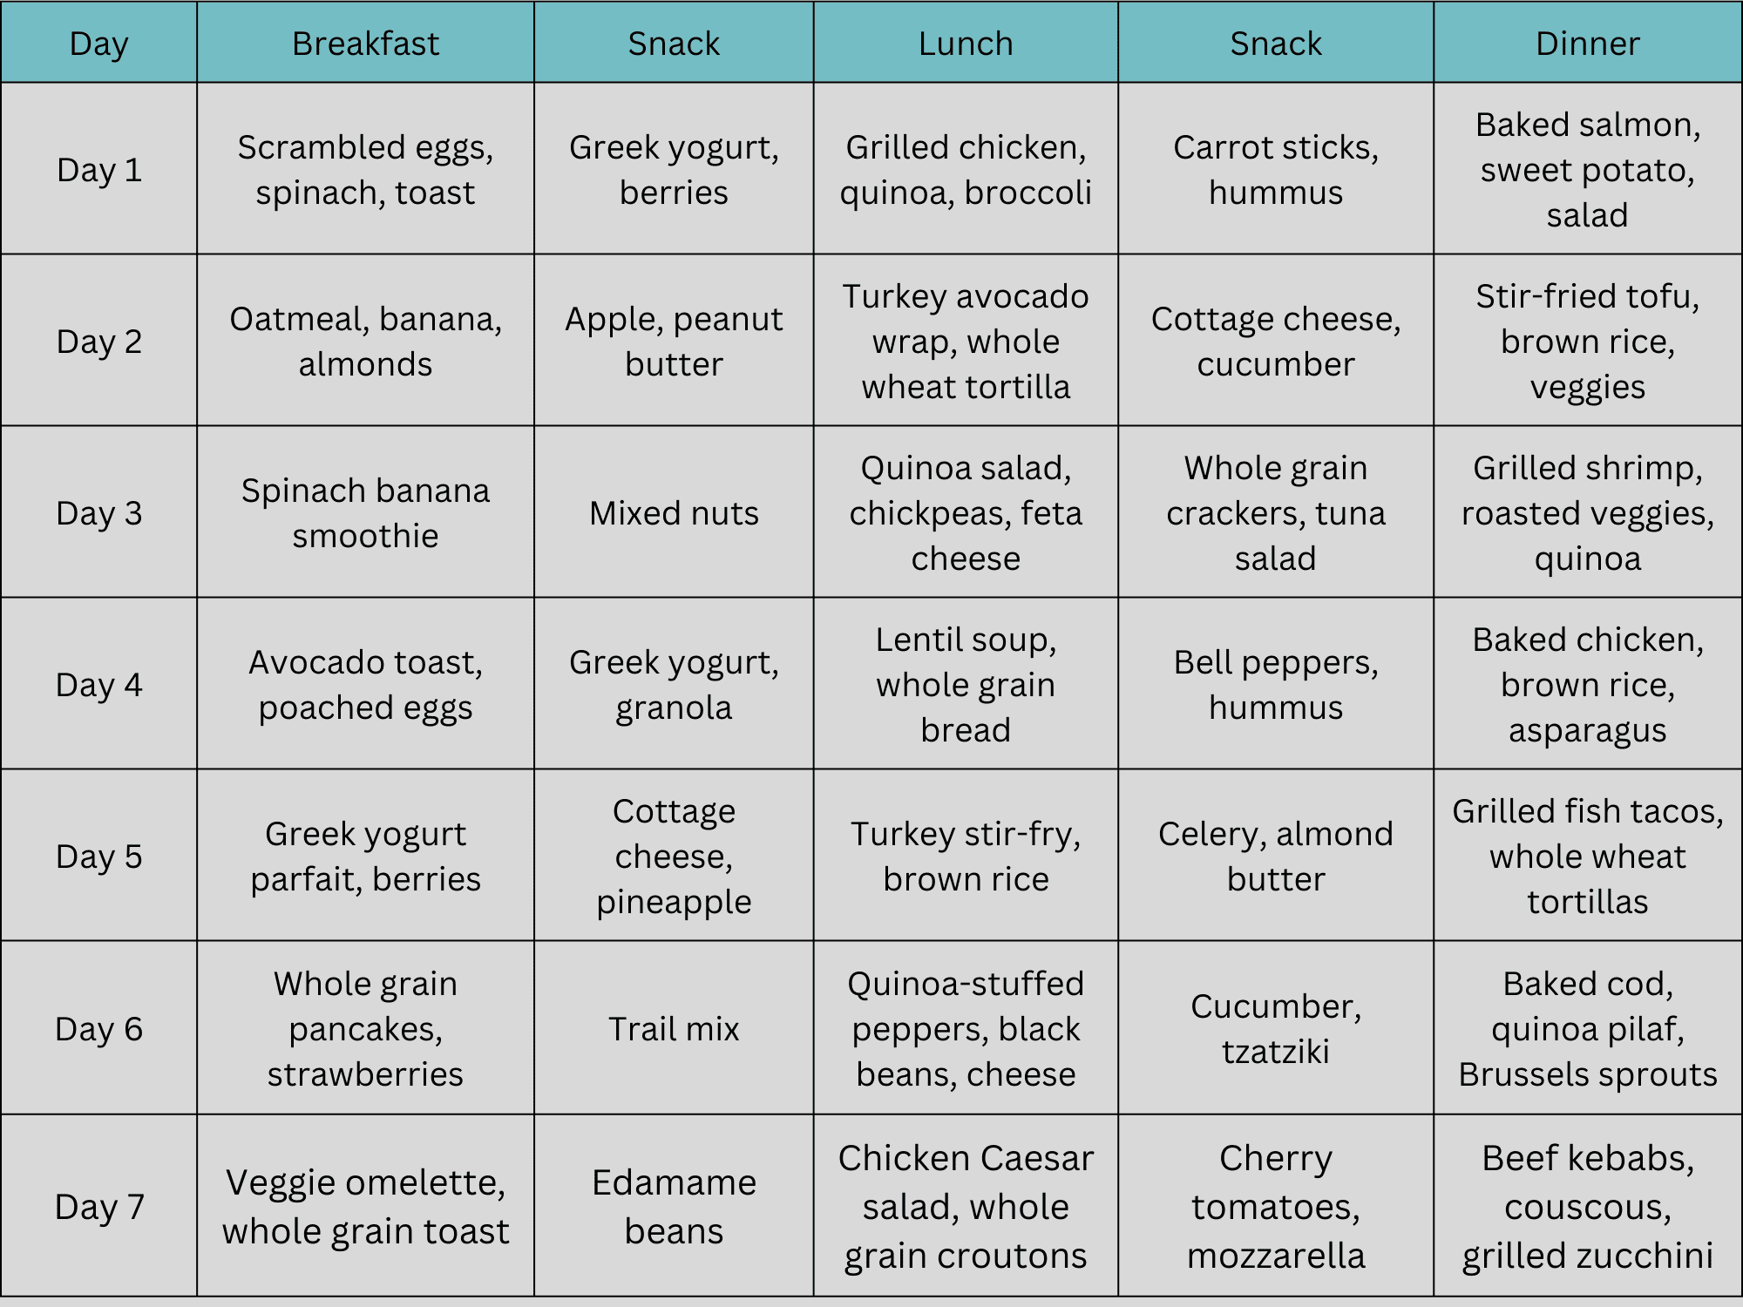
Task: Click the Snack header beside Breakfast
Action: [674, 44]
